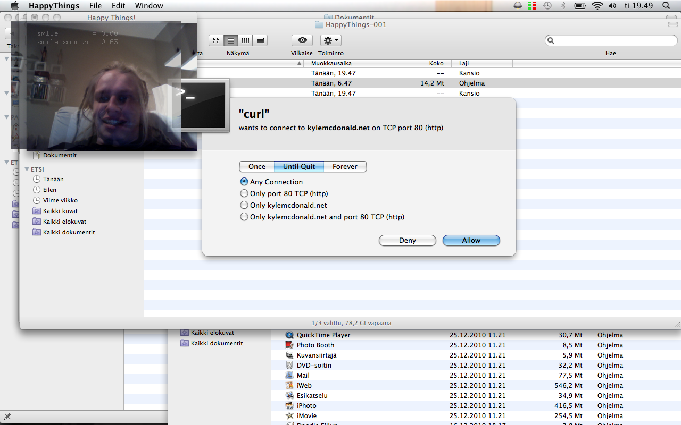Viewport: 681px width, 425px height.
Task: Open the Window menu
Action: [x=149, y=6]
